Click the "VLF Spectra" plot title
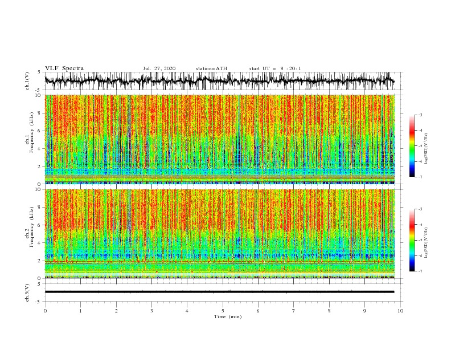Image resolution: width=451 pixels, height=349 pixels. [x=64, y=68]
